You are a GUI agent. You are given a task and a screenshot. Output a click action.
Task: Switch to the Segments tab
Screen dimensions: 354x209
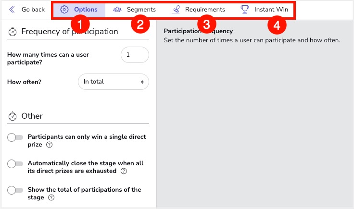(141, 10)
